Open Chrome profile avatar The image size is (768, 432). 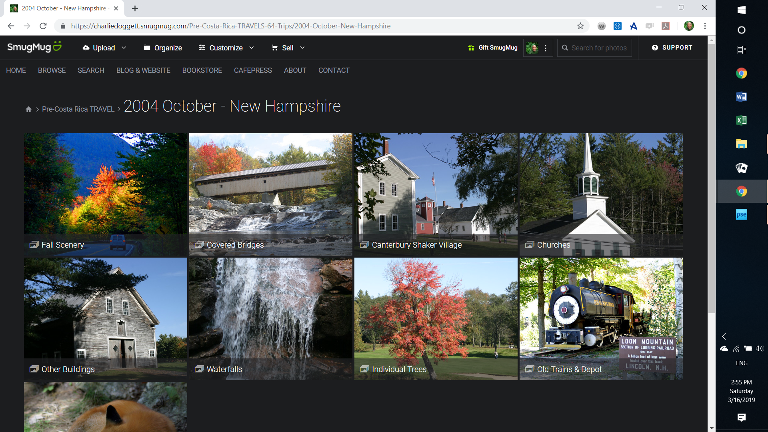[689, 26]
